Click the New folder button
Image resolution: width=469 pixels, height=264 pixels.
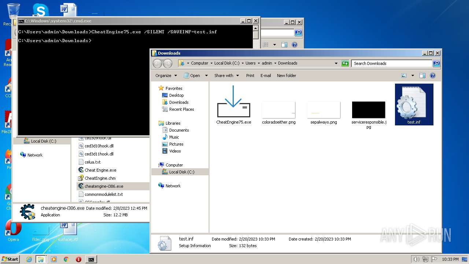click(x=287, y=76)
